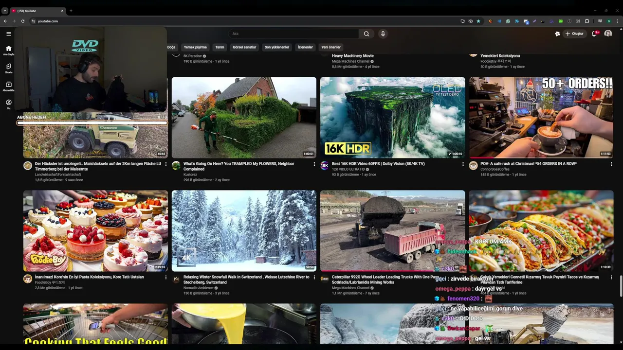Click the ABONE HEDEFİ progress bar
This screenshot has height=350, width=623.
[x=92, y=123]
